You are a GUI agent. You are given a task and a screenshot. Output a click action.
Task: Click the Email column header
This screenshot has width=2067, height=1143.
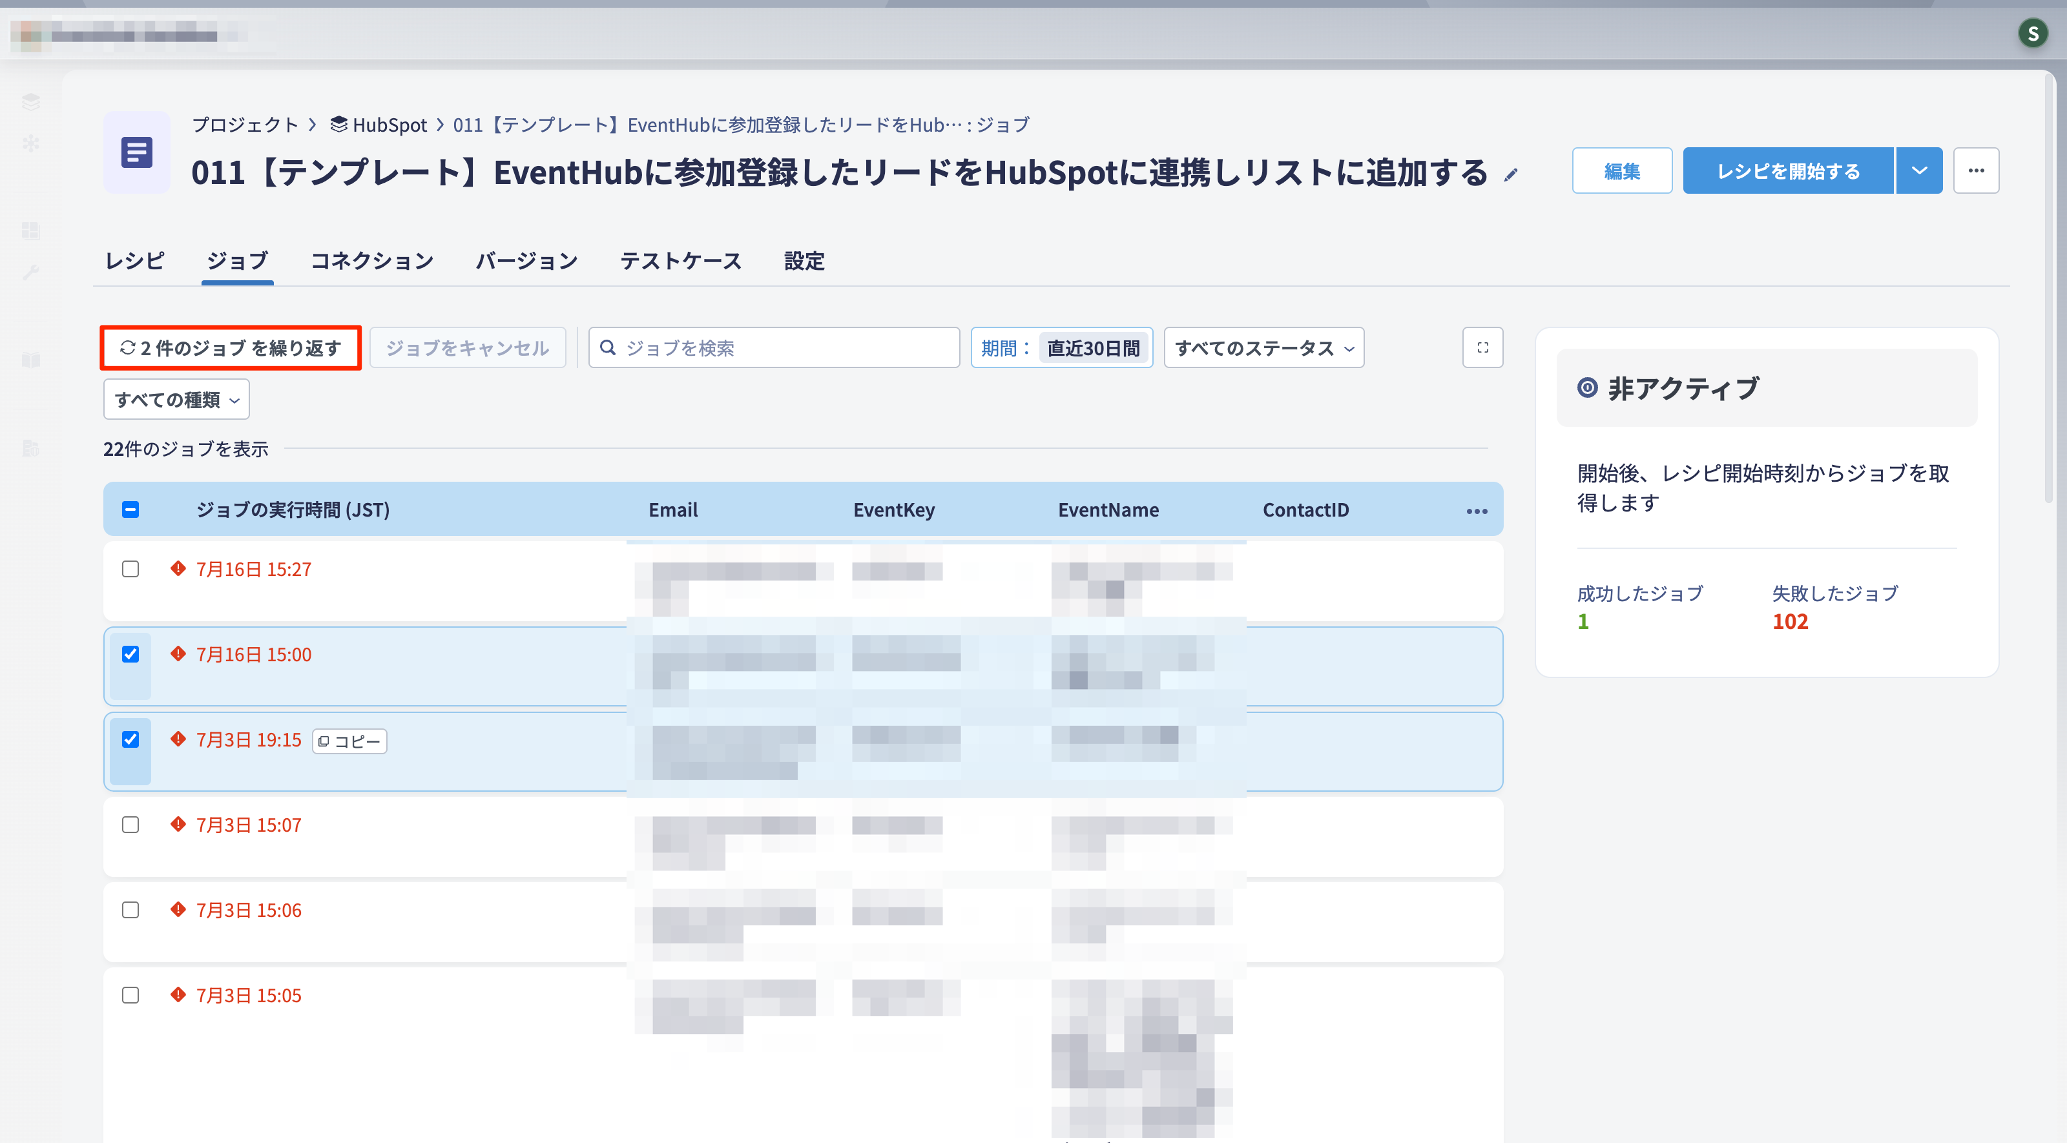pos(672,510)
